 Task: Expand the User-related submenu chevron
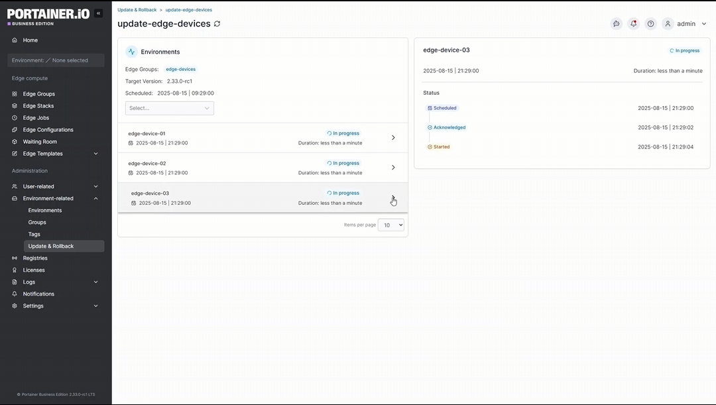[96, 186]
